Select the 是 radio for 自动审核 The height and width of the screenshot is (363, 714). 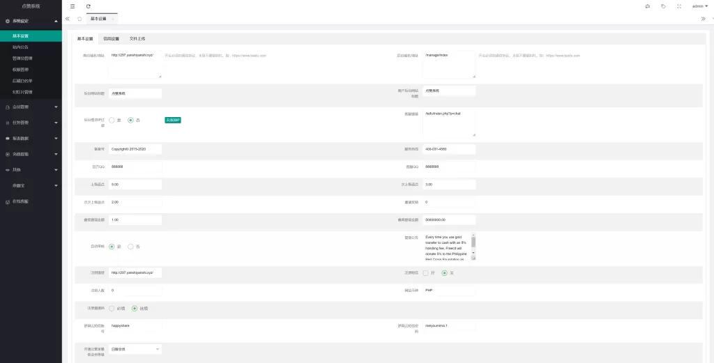click(x=112, y=246)
